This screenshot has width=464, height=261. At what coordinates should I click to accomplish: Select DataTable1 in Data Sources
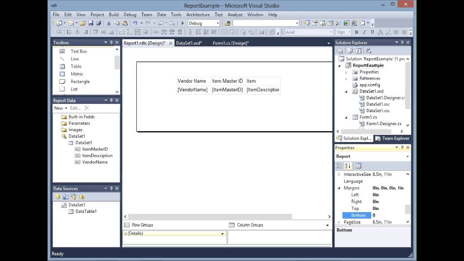point(86,211)
